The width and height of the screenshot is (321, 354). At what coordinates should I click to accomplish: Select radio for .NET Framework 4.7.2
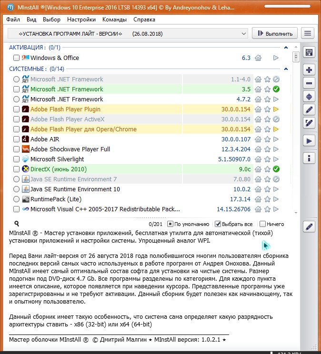pyautogui.click(x=16, y=99)
